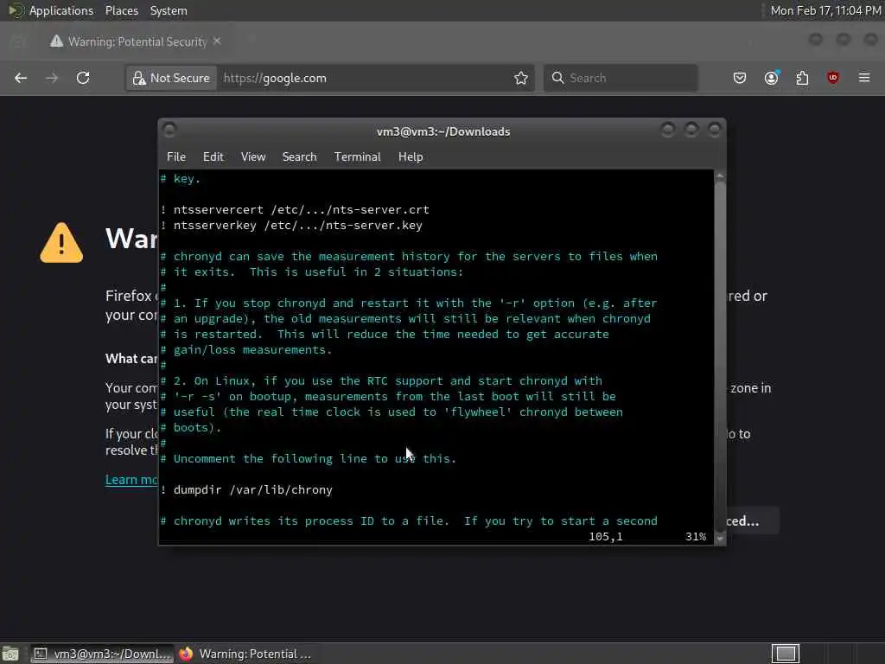Open terminal View menu
Image resolution: width=885 pixels, height=664 pixels.
click(253, 157)
